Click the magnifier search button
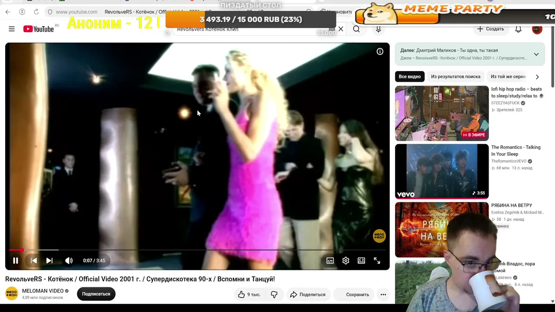The height and width of the screenshot is (312, 555). point(356,29)
